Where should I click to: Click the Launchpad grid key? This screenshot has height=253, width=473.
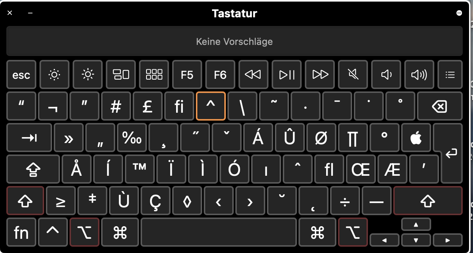(154, 74)
